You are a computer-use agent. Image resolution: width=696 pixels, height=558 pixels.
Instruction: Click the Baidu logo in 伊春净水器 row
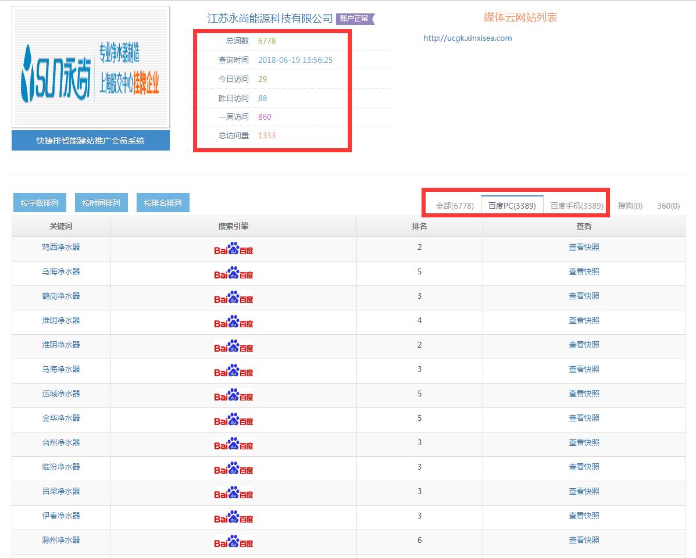tap(233, 517)
